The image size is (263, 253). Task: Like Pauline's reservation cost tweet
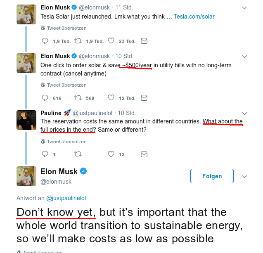click(111, 154)
